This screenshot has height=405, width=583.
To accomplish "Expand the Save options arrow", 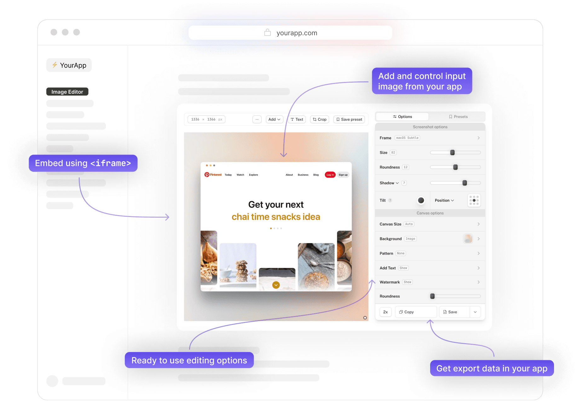I will coord(475,312).
